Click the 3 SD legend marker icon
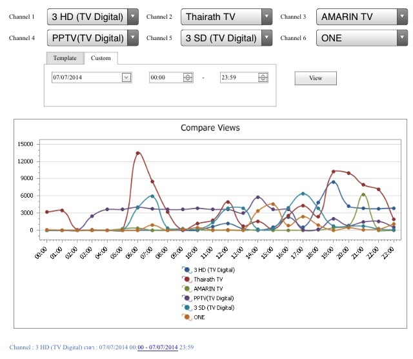This screenshot has height=359, width=413. point(187,308)
